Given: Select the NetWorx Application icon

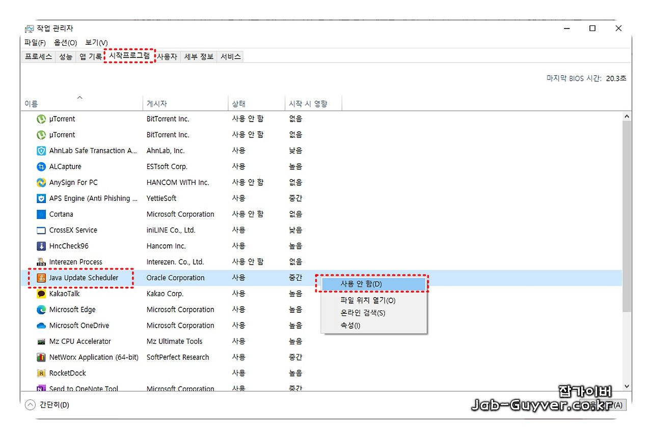Looking at the screenshot, I should [41, 357].
